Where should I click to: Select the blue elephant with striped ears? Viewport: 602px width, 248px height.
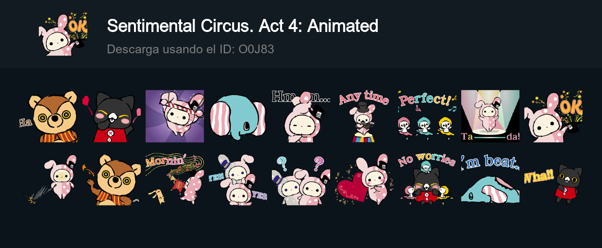click(x=238, y=116)
